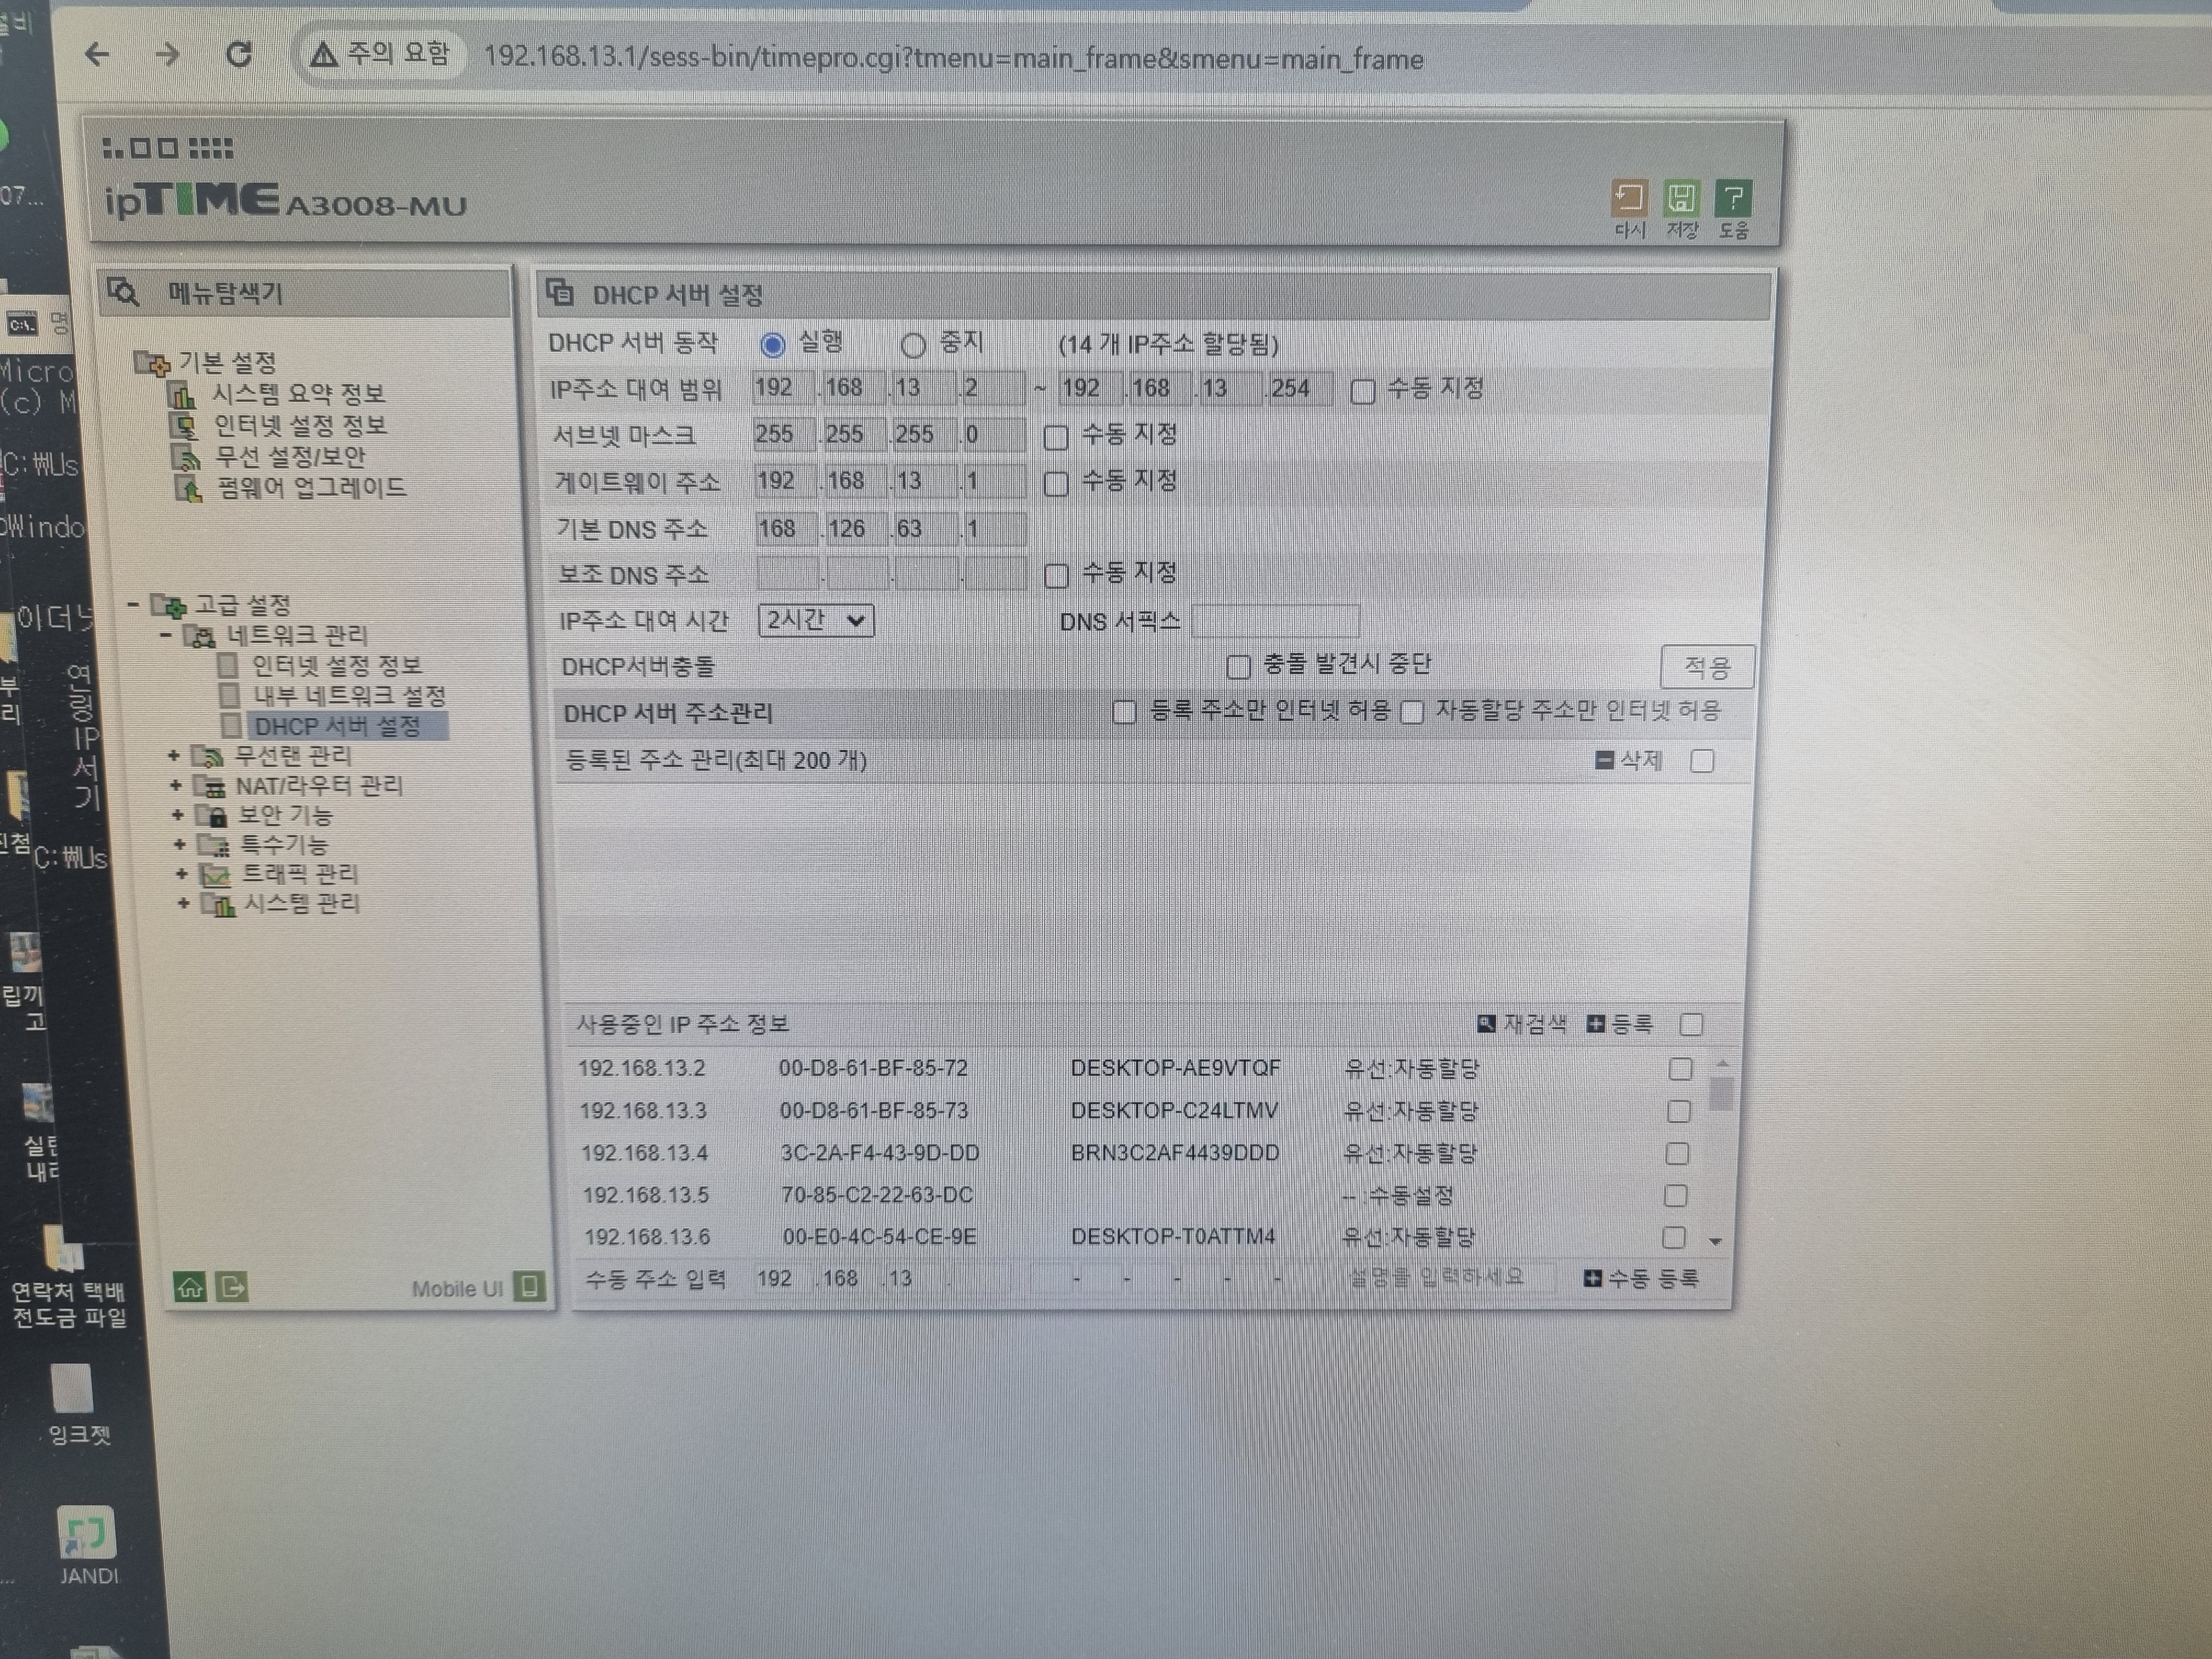The width and height of the screenshot is (2212, 1659).
Task: Check 수동 지정 for 게이트웨이 주소
Action: click(x=1055, y=484)
